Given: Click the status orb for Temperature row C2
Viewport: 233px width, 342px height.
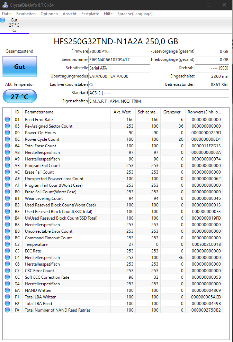Looking at the screenshot, I should 7,244.
